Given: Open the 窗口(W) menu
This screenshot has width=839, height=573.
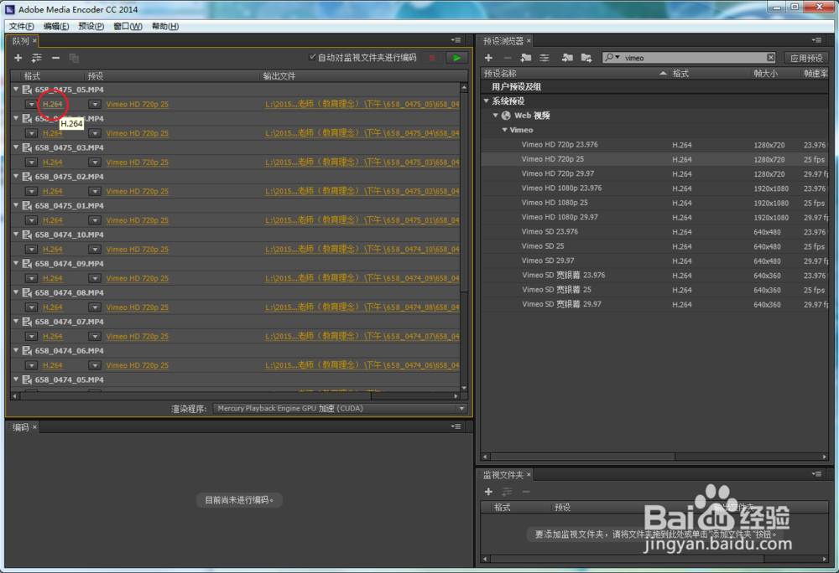Looking at the screenshot, I should 128,26.
